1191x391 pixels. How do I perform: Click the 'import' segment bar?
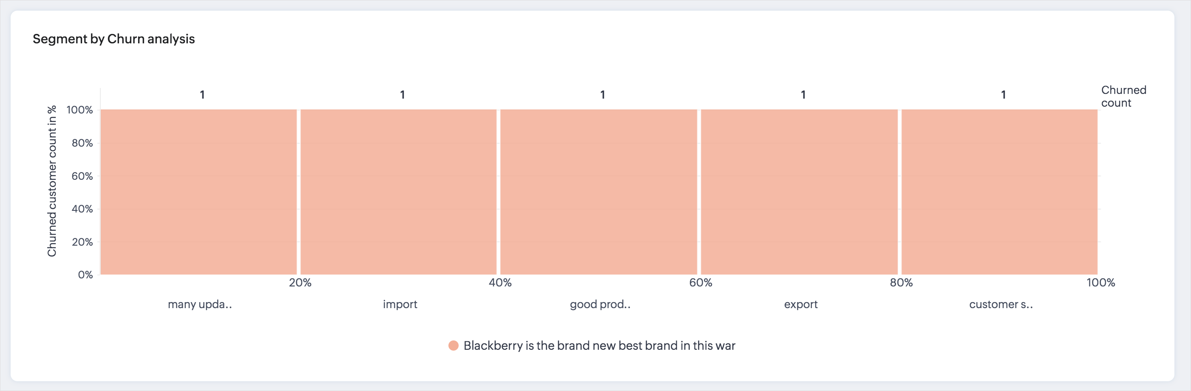pyautogui.click(x=399, y=192)
